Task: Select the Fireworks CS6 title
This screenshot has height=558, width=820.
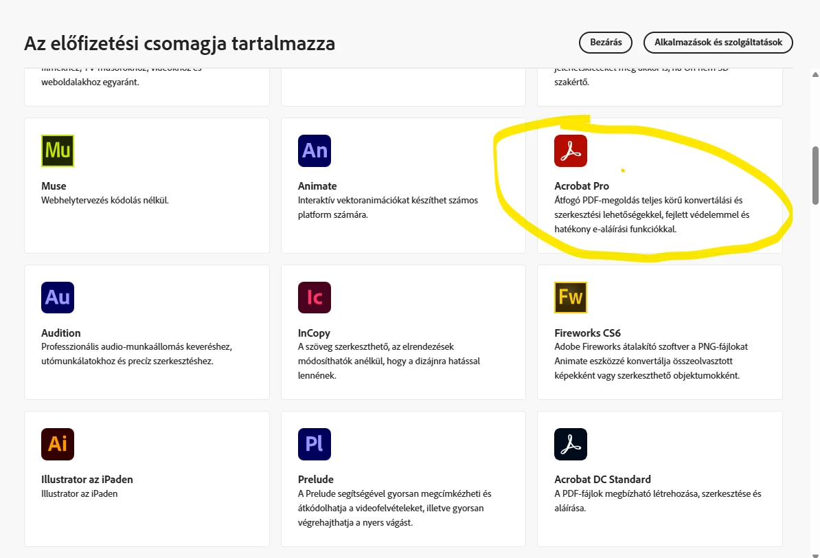Action: coord(587,333)
